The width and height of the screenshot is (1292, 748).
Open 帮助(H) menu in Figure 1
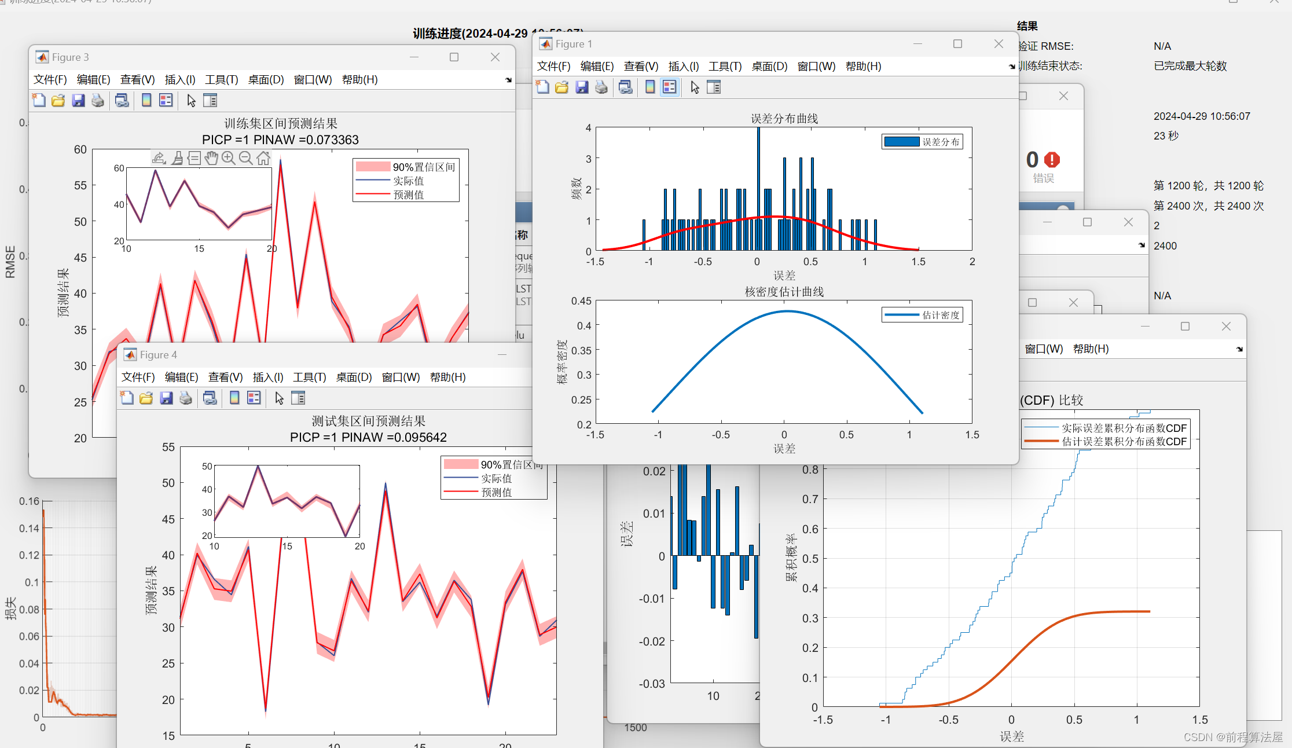tap(863, 66)
